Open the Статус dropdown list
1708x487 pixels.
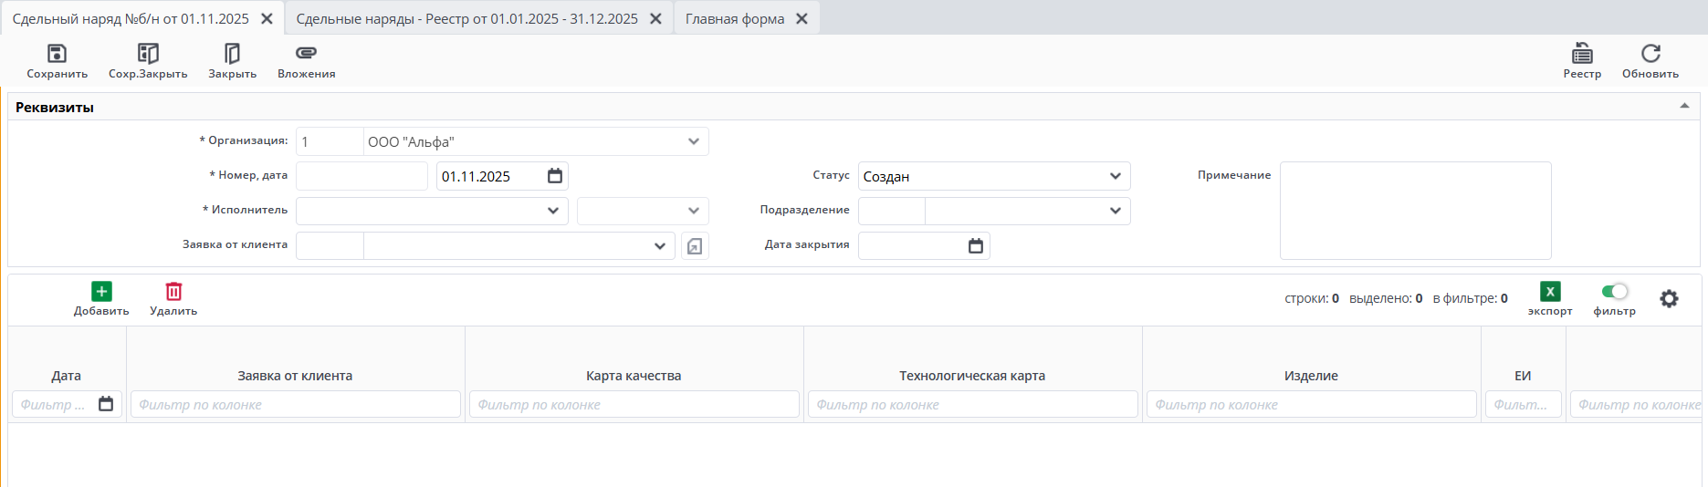pos(1115,176)
